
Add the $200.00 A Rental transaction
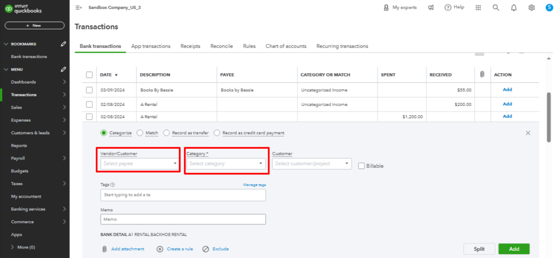pyautogui.click(x=508, y=104)
